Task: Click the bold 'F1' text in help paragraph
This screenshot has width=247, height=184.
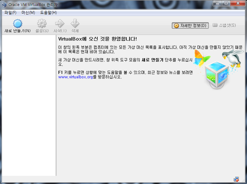Action: pos(60,72)
